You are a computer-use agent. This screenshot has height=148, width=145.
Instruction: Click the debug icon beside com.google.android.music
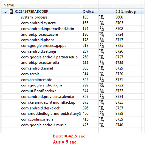(102, 125)
